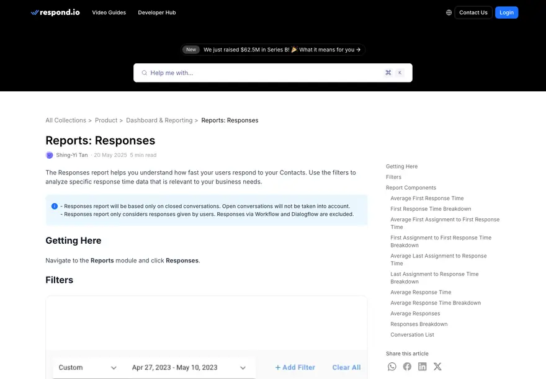Jump to Average Response Time section
This screenshot has height=379, width=546.
[421, 292]
